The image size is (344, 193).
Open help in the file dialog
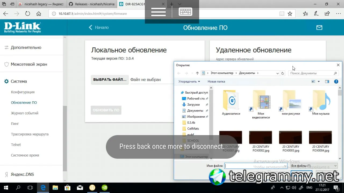tap(336, 81)
